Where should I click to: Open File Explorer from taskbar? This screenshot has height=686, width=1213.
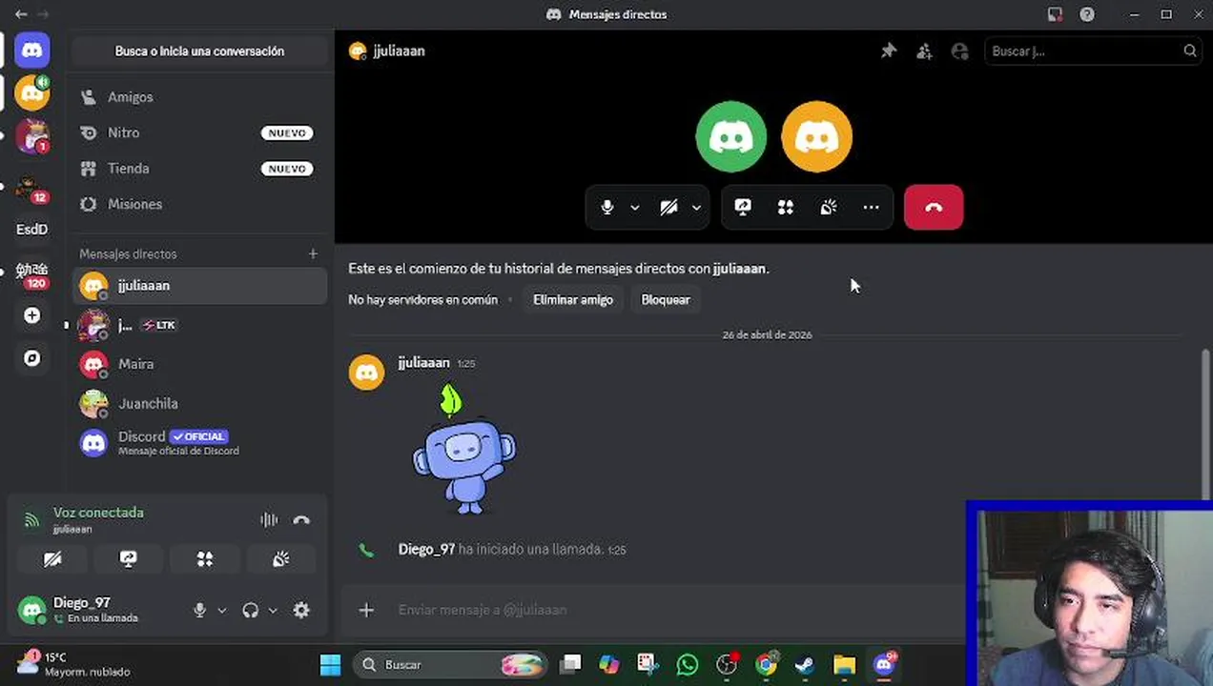pyautogui.click(x=844, y=665)
